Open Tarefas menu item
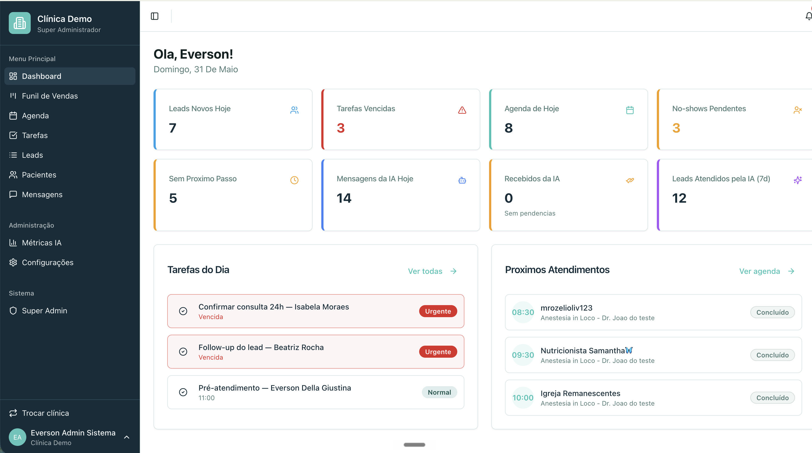The height and width of the screenshot is (453, 812). tap(70, 135)
